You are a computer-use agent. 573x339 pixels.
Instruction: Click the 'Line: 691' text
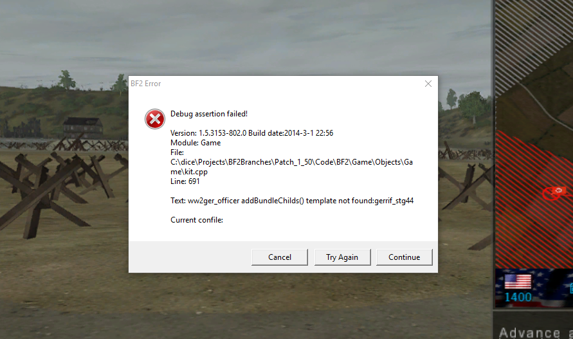pos(185,181)
